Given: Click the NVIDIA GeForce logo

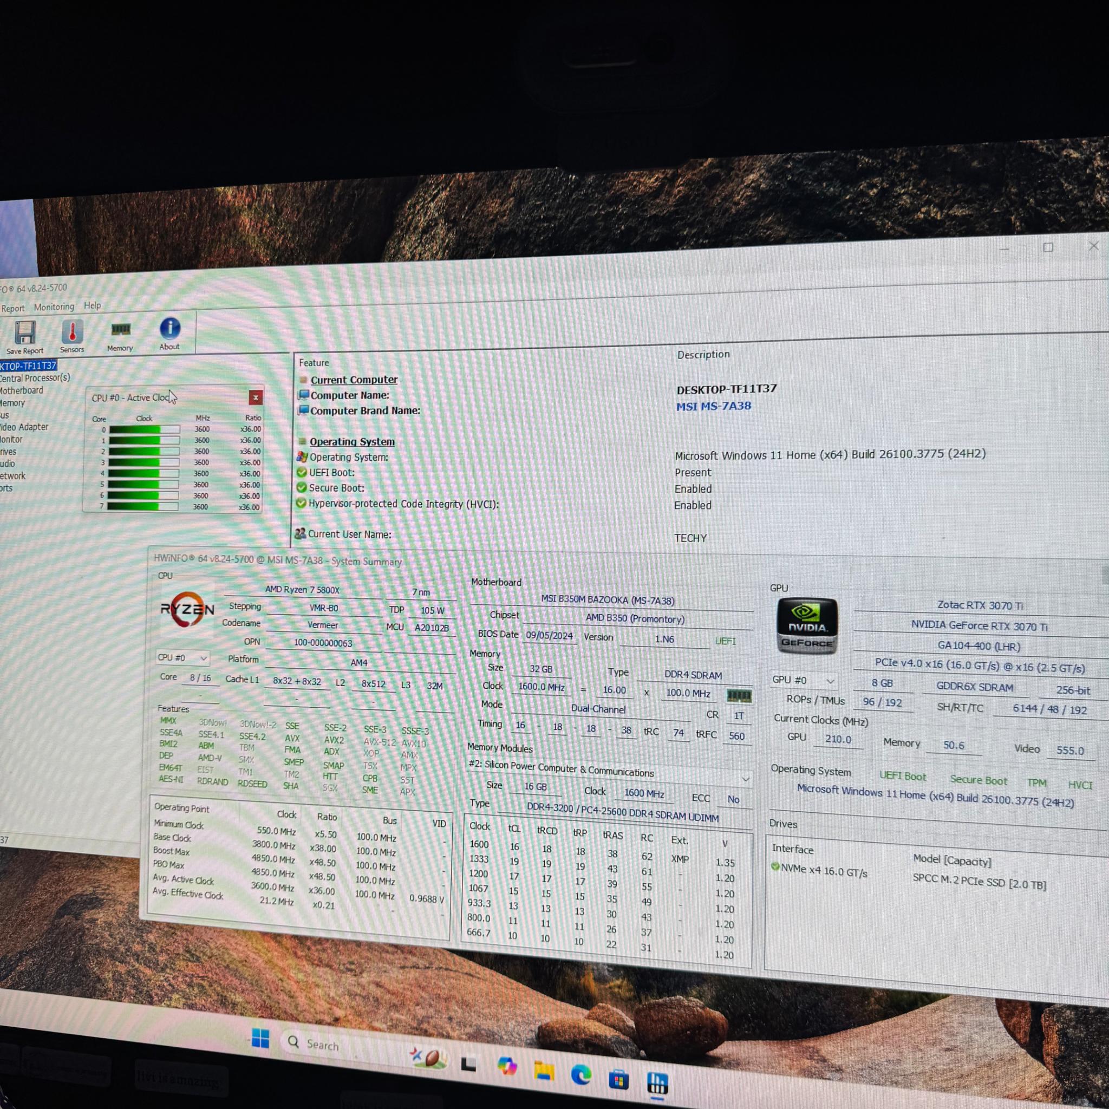Looking at the screenshot, I should click(807, 627).
